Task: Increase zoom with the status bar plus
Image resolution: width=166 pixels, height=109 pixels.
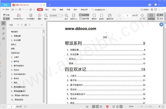Action: click(x=160, y=106)
